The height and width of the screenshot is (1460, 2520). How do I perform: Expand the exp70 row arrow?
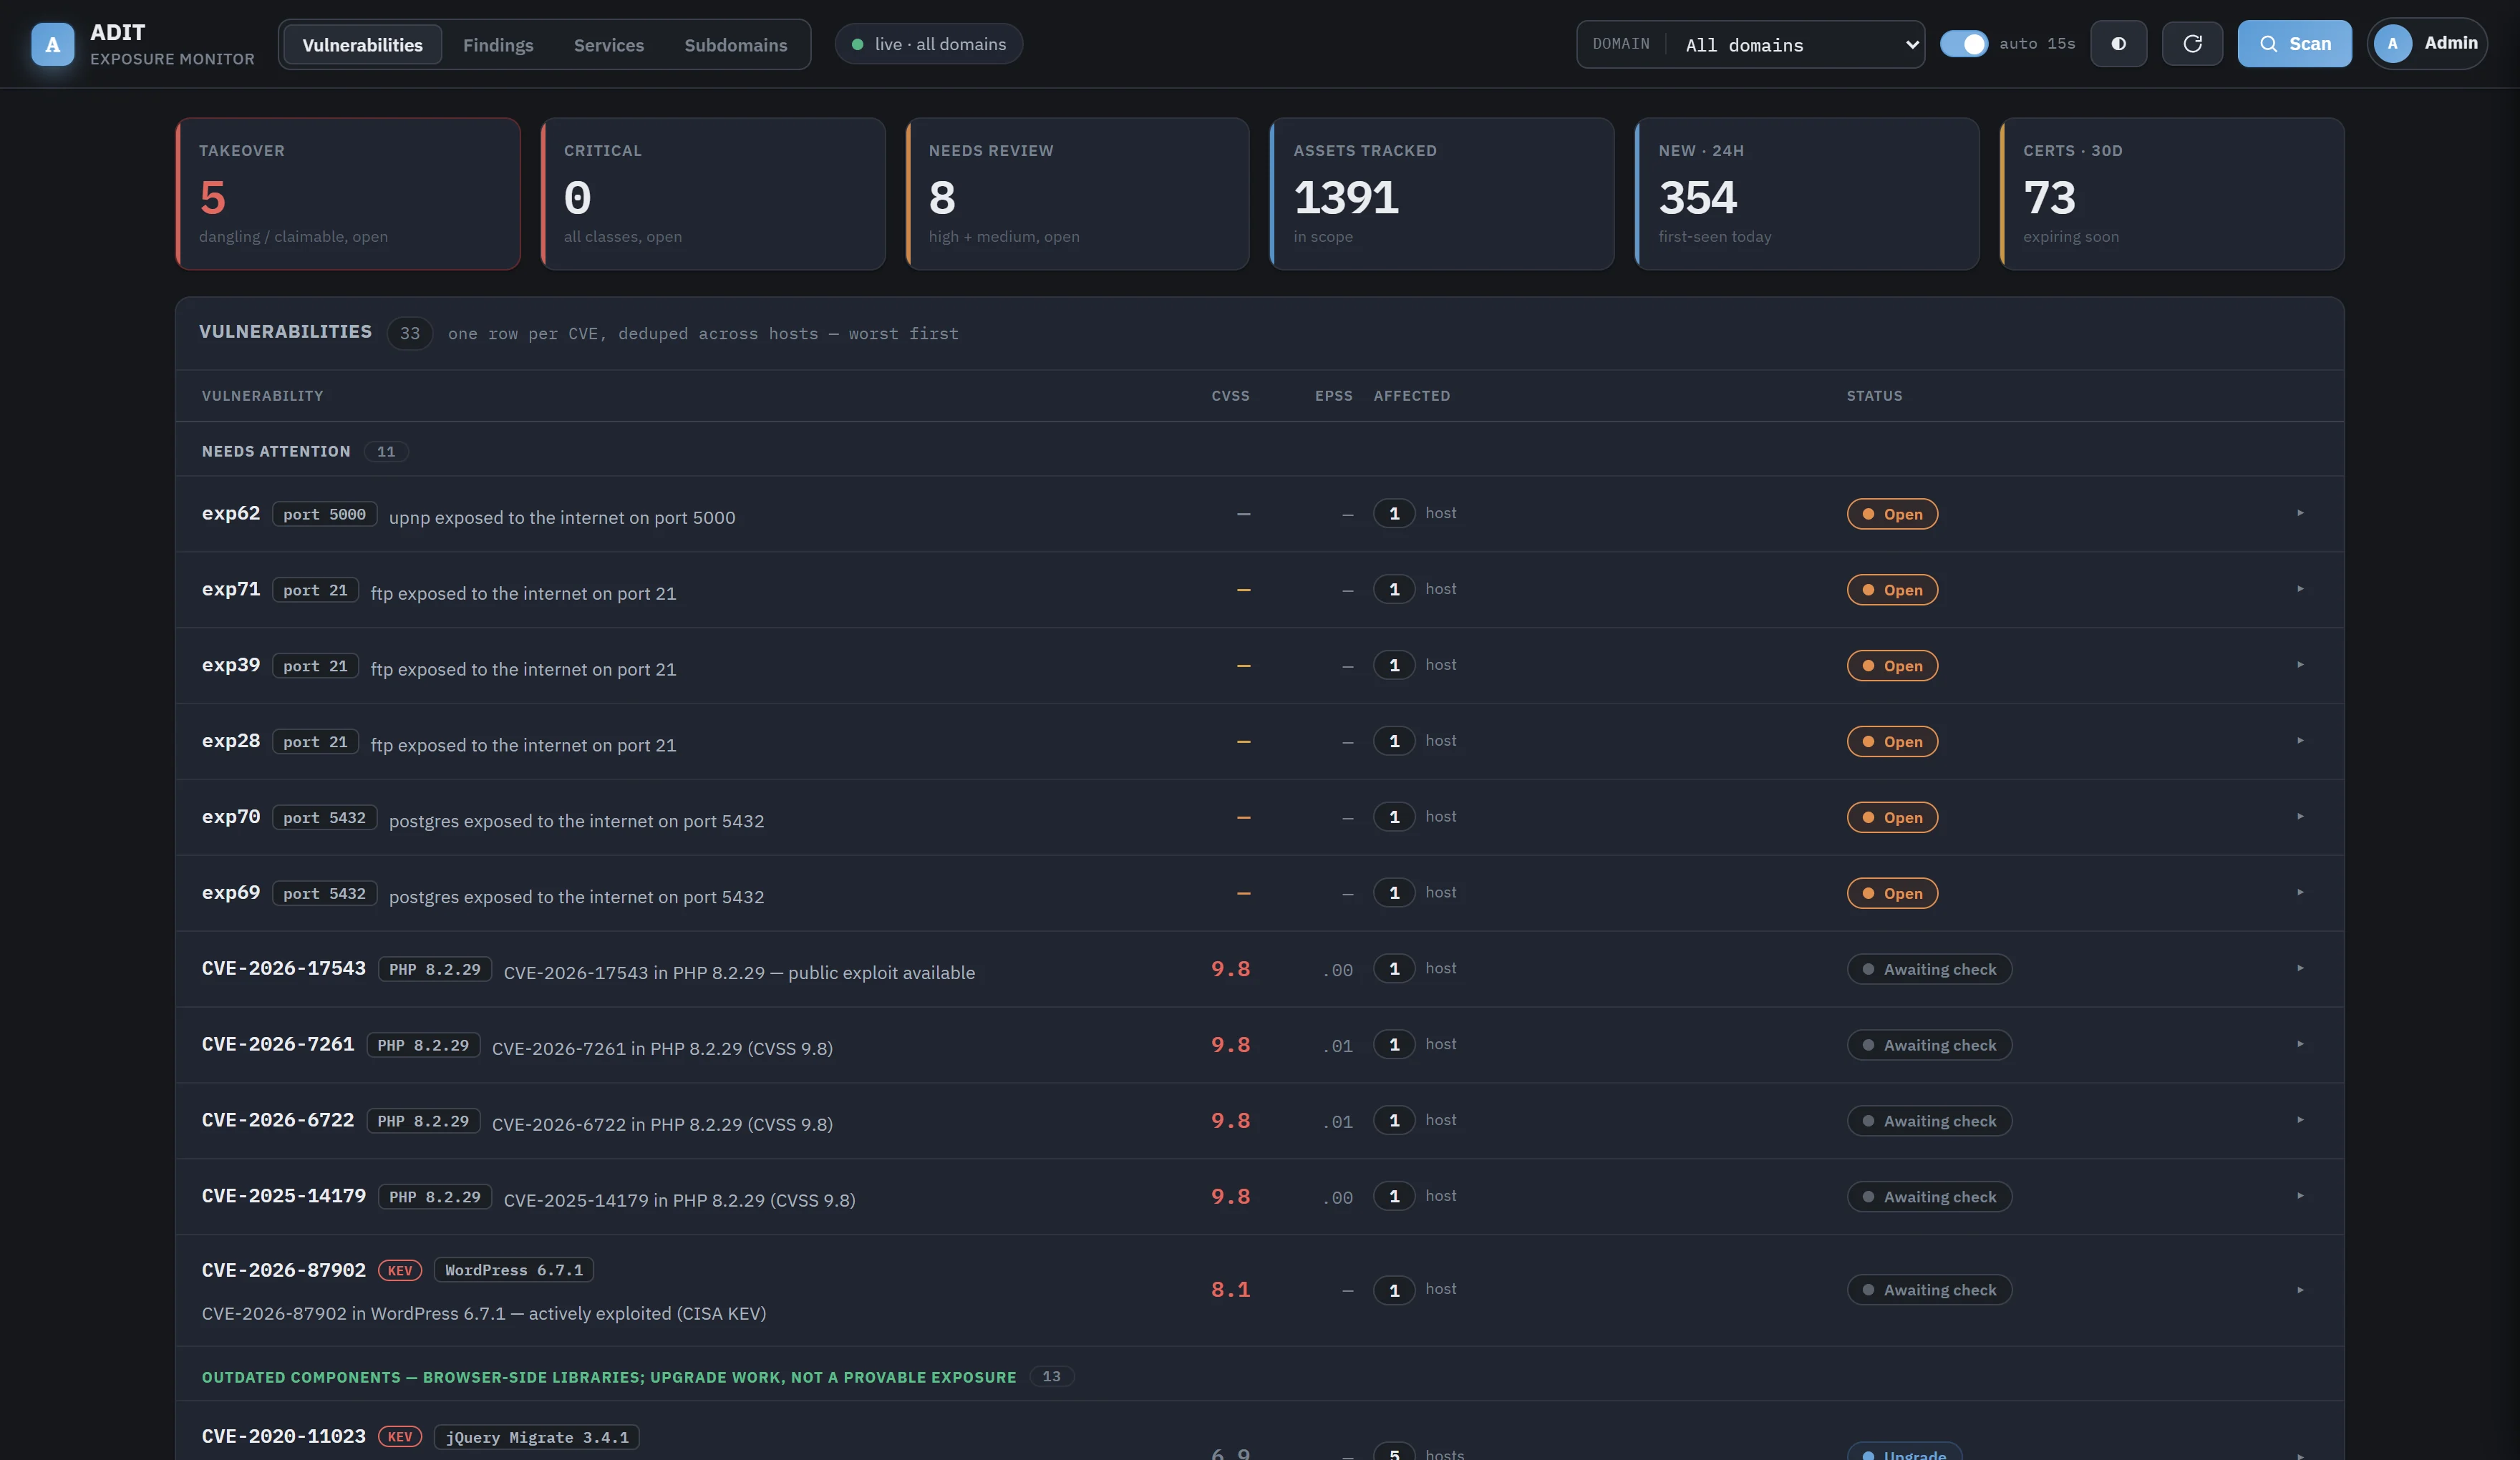[2300, 817]
